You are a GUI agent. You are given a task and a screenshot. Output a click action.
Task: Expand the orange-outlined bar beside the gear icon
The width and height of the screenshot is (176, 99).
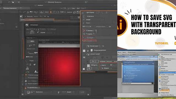[x=37, y=20]
